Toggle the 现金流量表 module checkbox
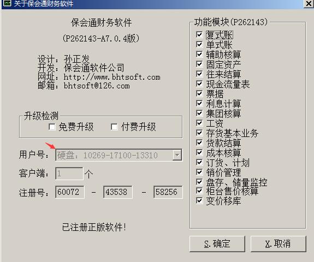The width and height of the screenshot is (314, 262). coord(199,84)
